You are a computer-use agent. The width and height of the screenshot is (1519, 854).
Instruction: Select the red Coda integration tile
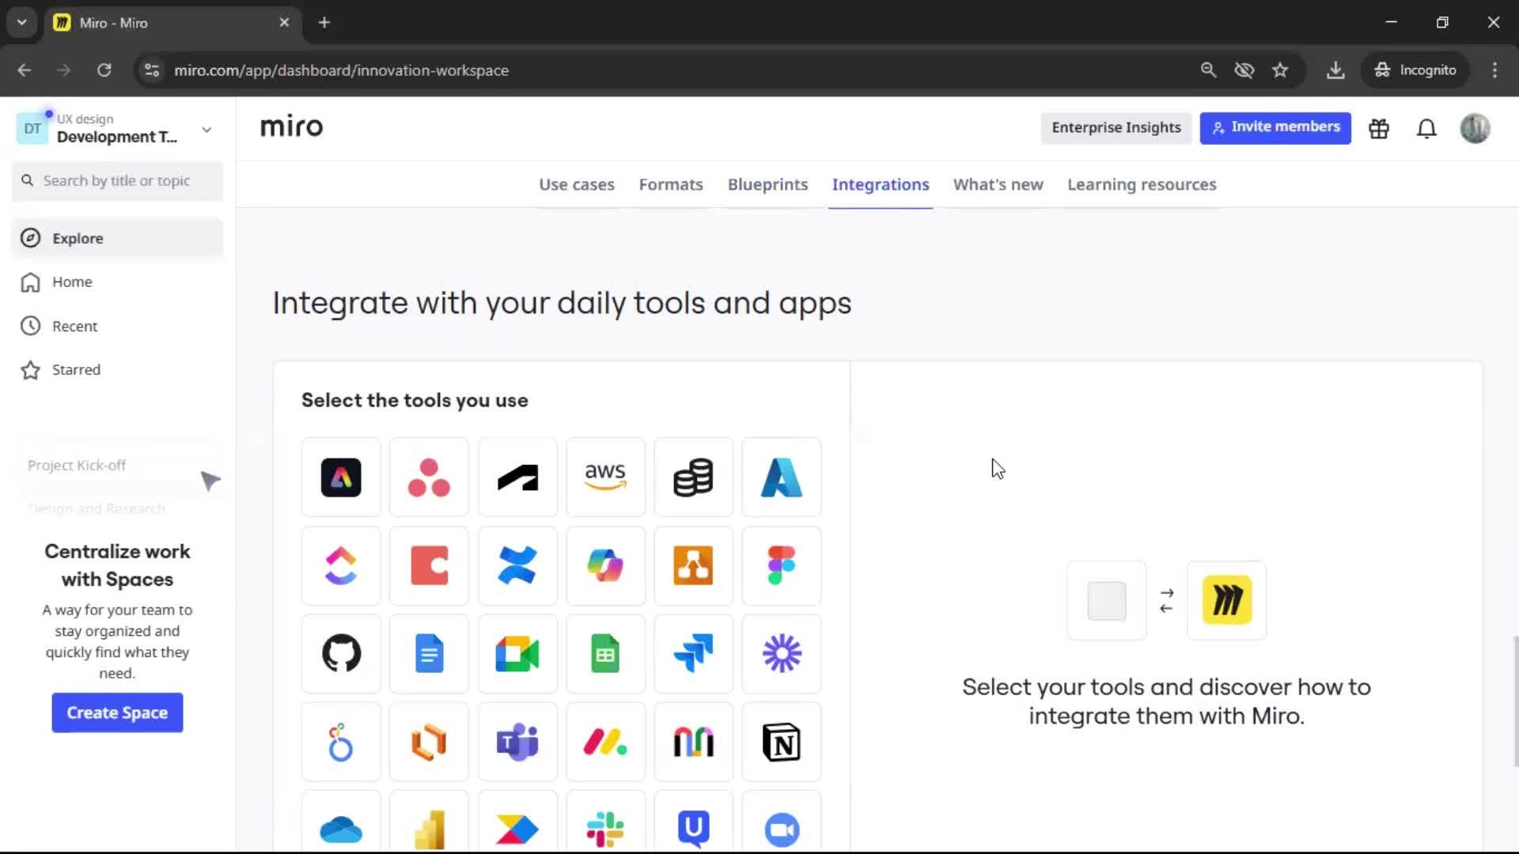click(429, 566)
